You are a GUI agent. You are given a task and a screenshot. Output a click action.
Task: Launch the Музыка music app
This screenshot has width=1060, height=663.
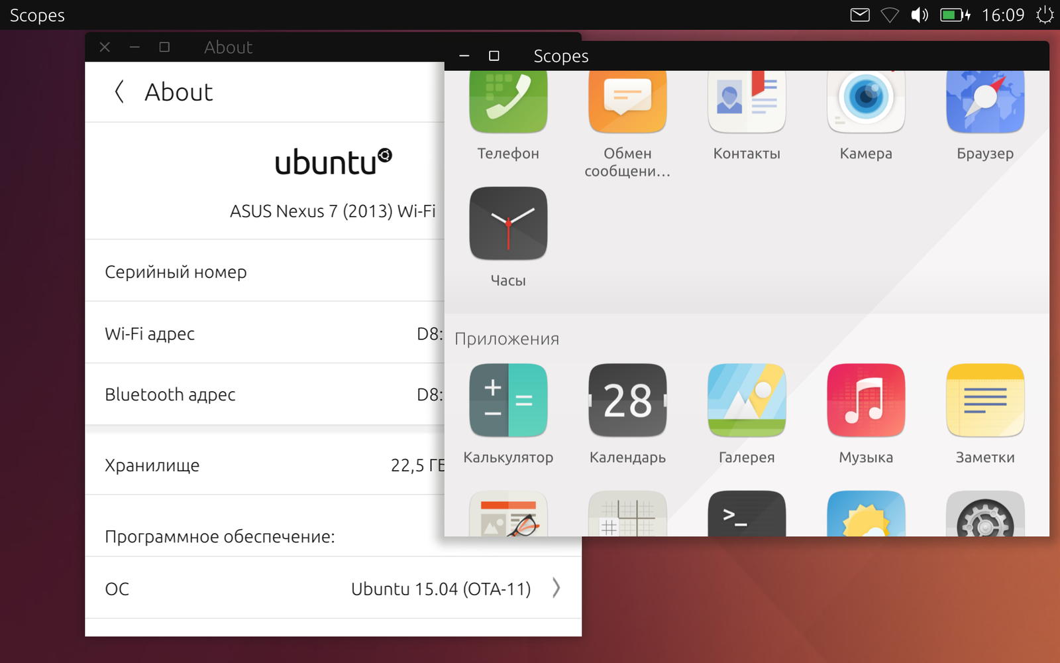[866, 400]
